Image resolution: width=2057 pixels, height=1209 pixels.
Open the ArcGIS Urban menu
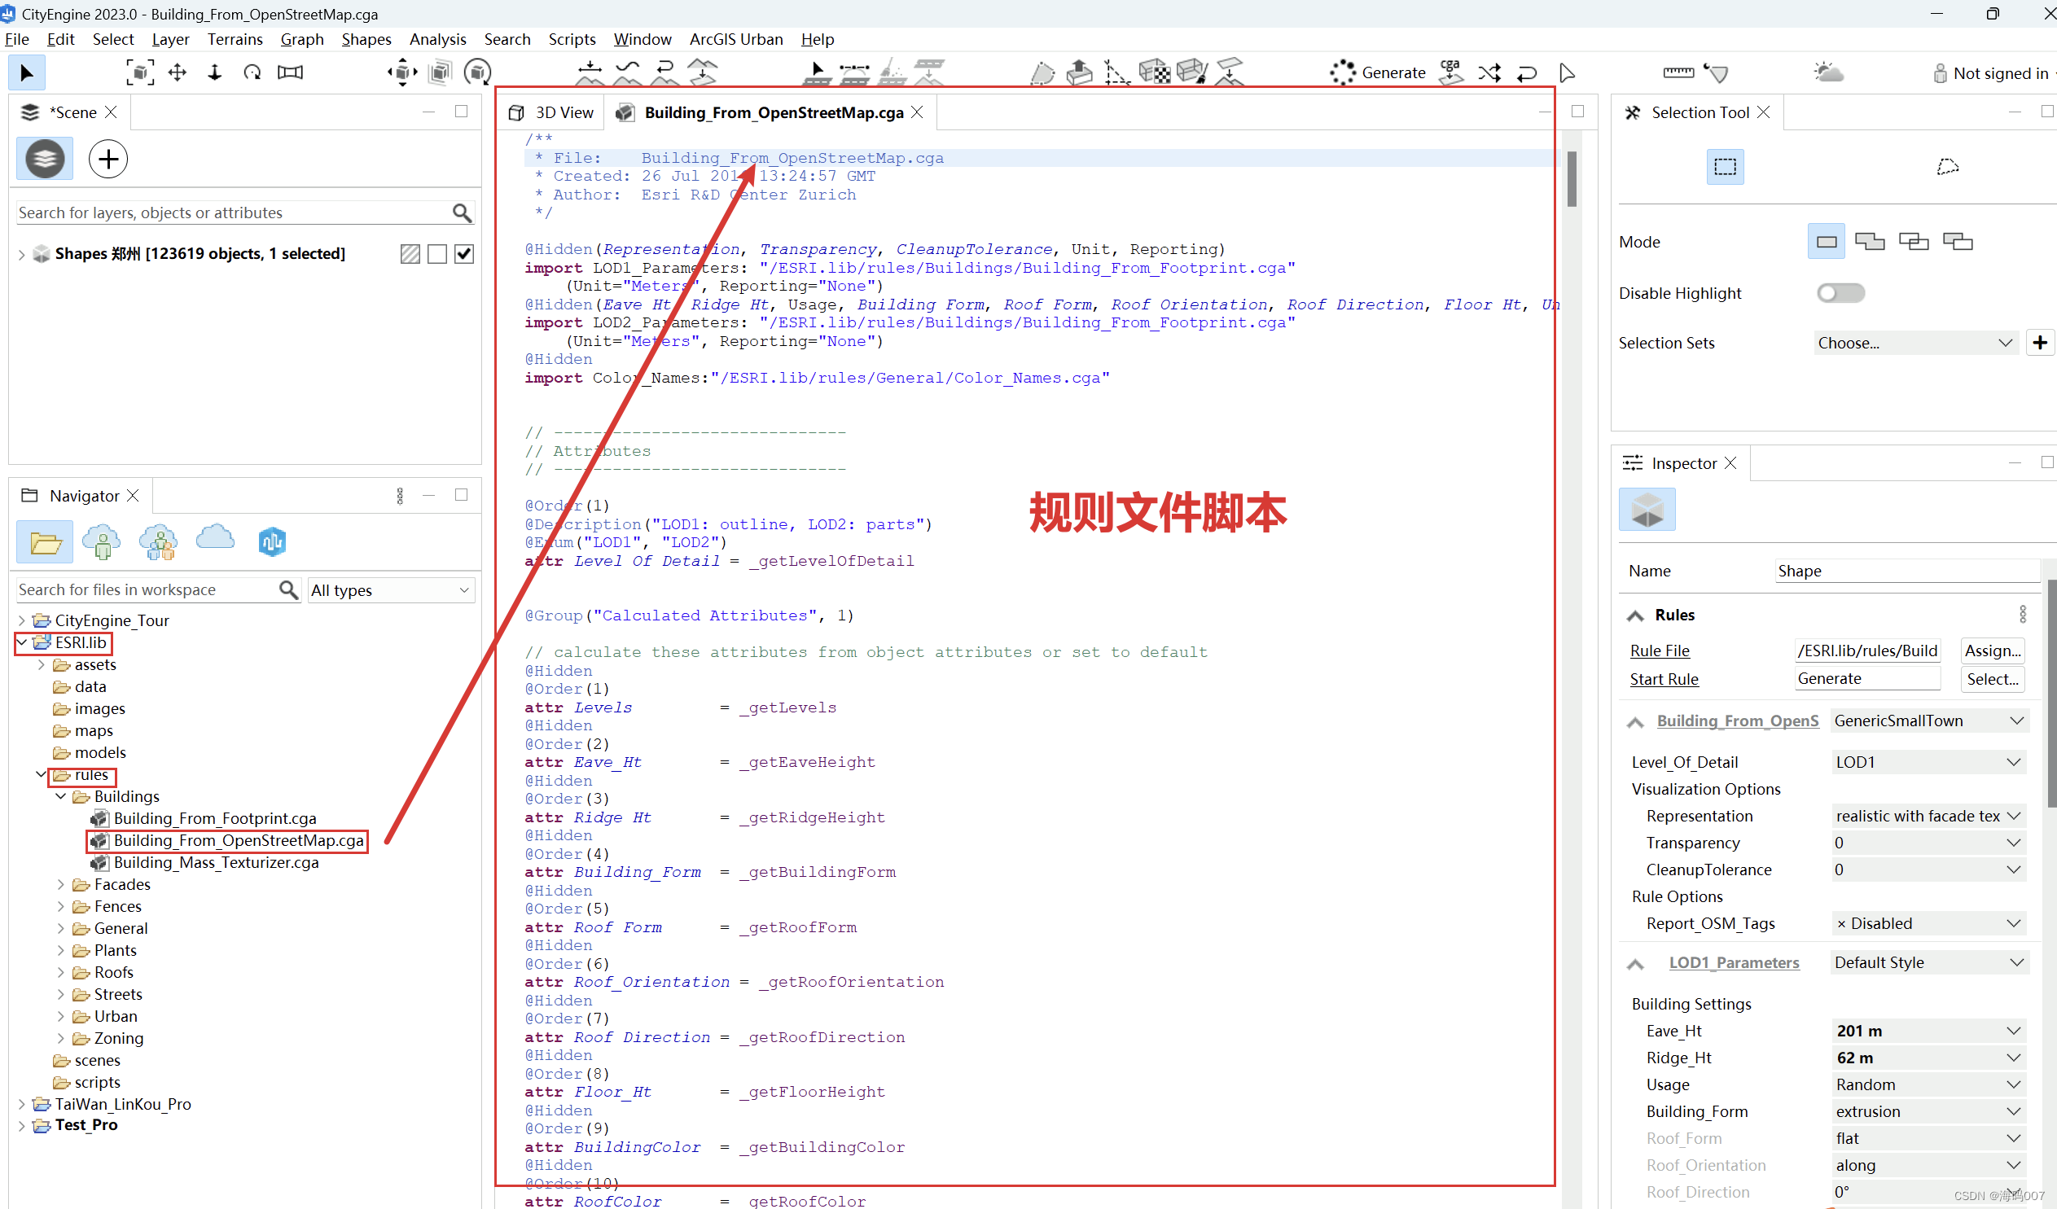tap(736, 39)
